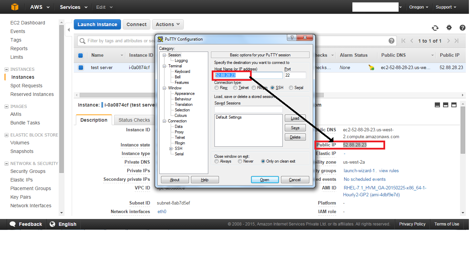Select SSH connection type
471x264 pixels.
272,88
